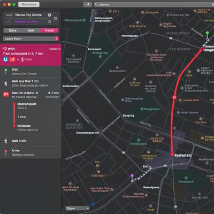Click the Café Sperl map icon
This screenshot has height=214, width=214.
(98, 172)
